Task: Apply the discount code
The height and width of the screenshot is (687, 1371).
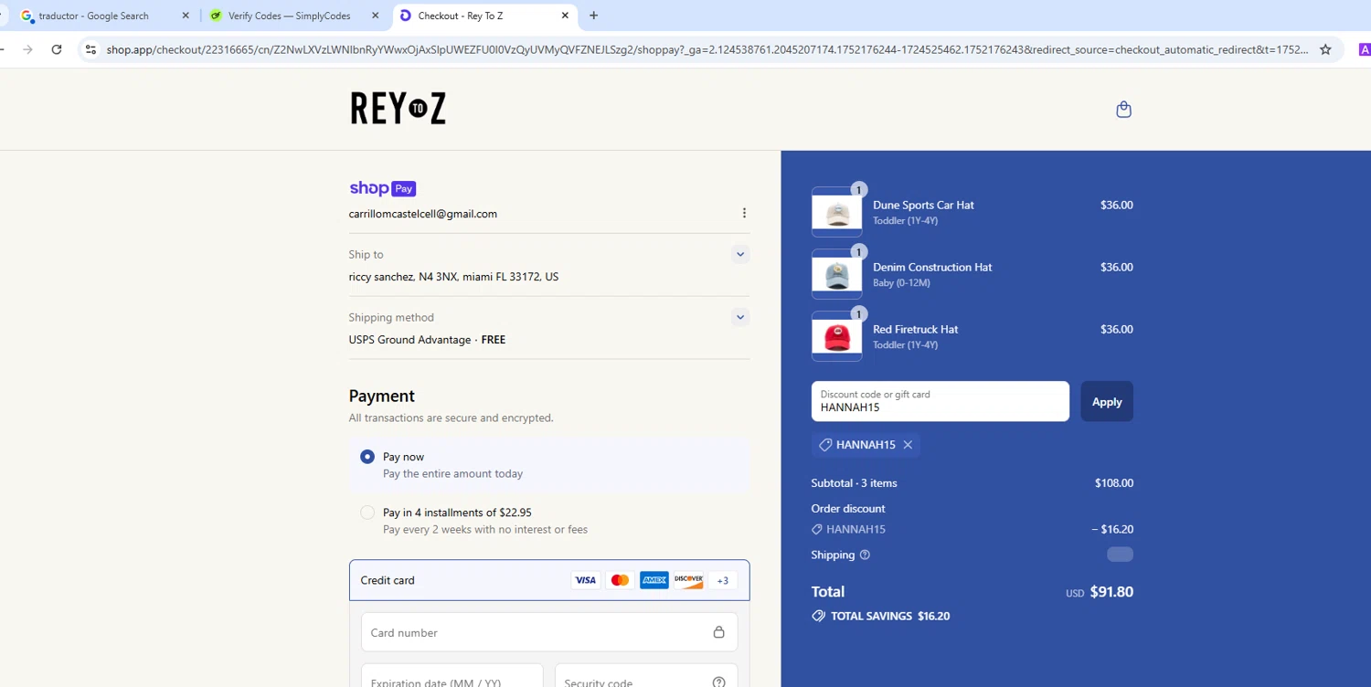Action: pyautogui.click(x=1107, y=401)
